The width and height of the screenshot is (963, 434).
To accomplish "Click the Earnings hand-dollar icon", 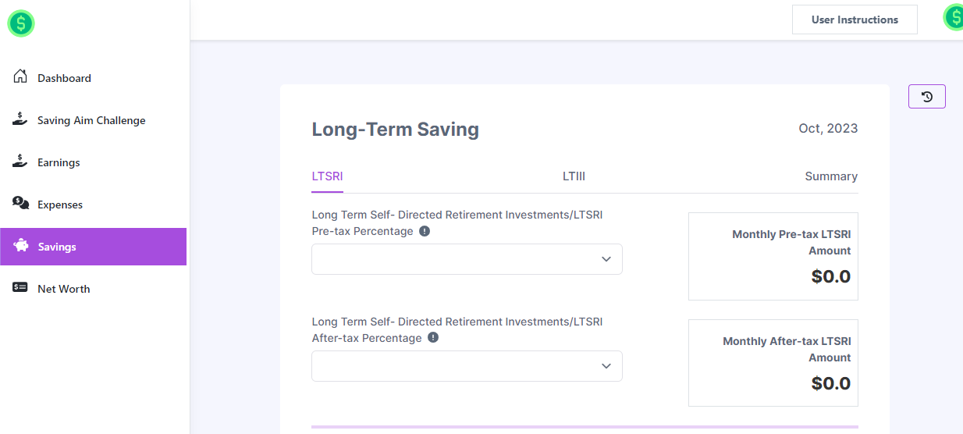I will click(21, 162).
